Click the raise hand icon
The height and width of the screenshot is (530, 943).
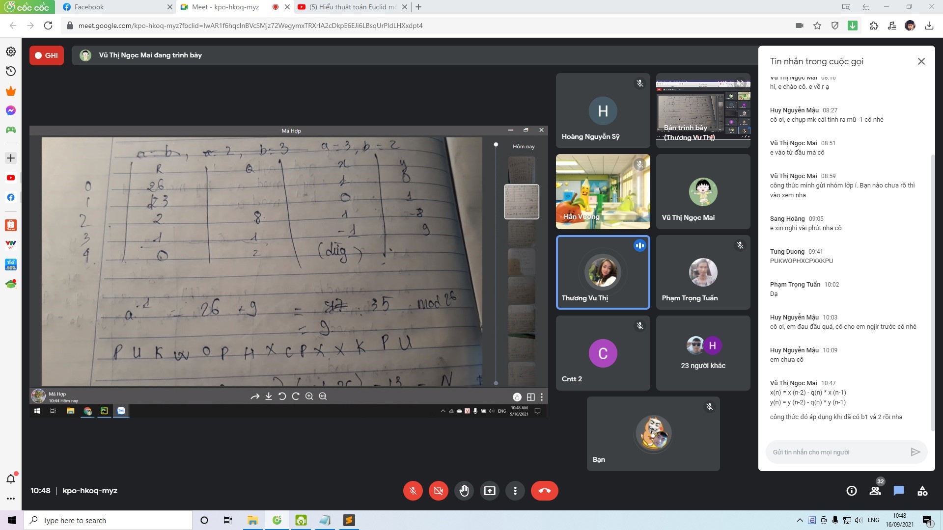[464, 491]
